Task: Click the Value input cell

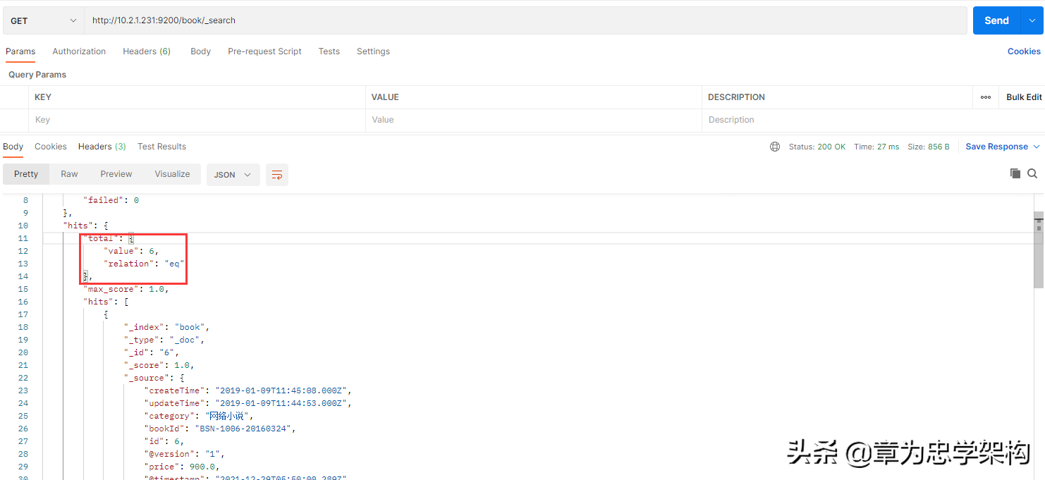Action: pyautogui.click(x=534, y=120)
